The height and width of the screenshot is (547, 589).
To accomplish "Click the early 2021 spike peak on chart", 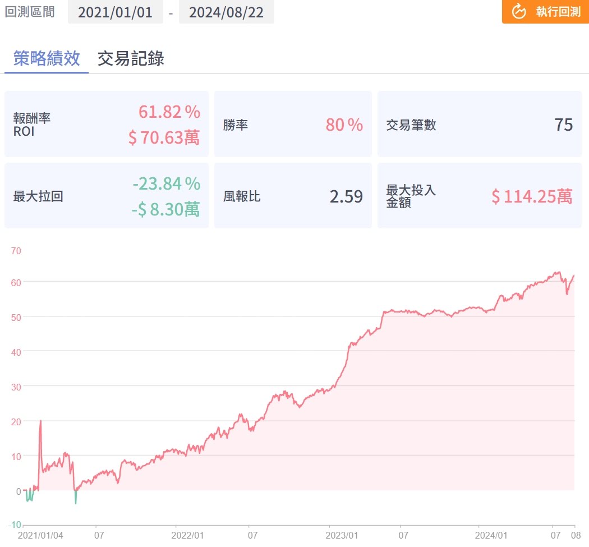I will (x=40, y=421).
